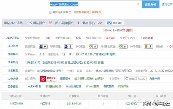Click the [更新] link next to 360doc个人图书馆

[x=129, y=30]
